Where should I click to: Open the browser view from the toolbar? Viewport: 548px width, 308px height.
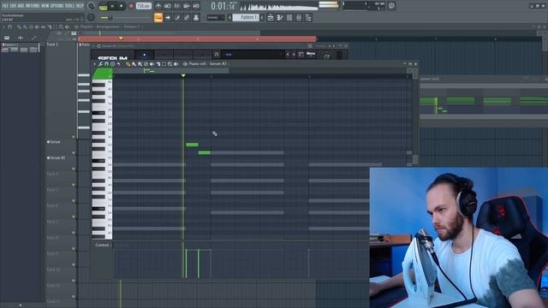tap(308, 17)
